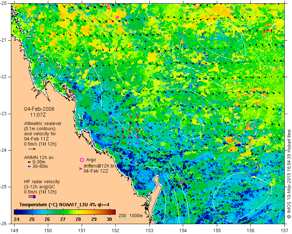This screenshot has height=234, width=292.
Task: Click longitude axis label 153
Action: click(x=149, y=231)
